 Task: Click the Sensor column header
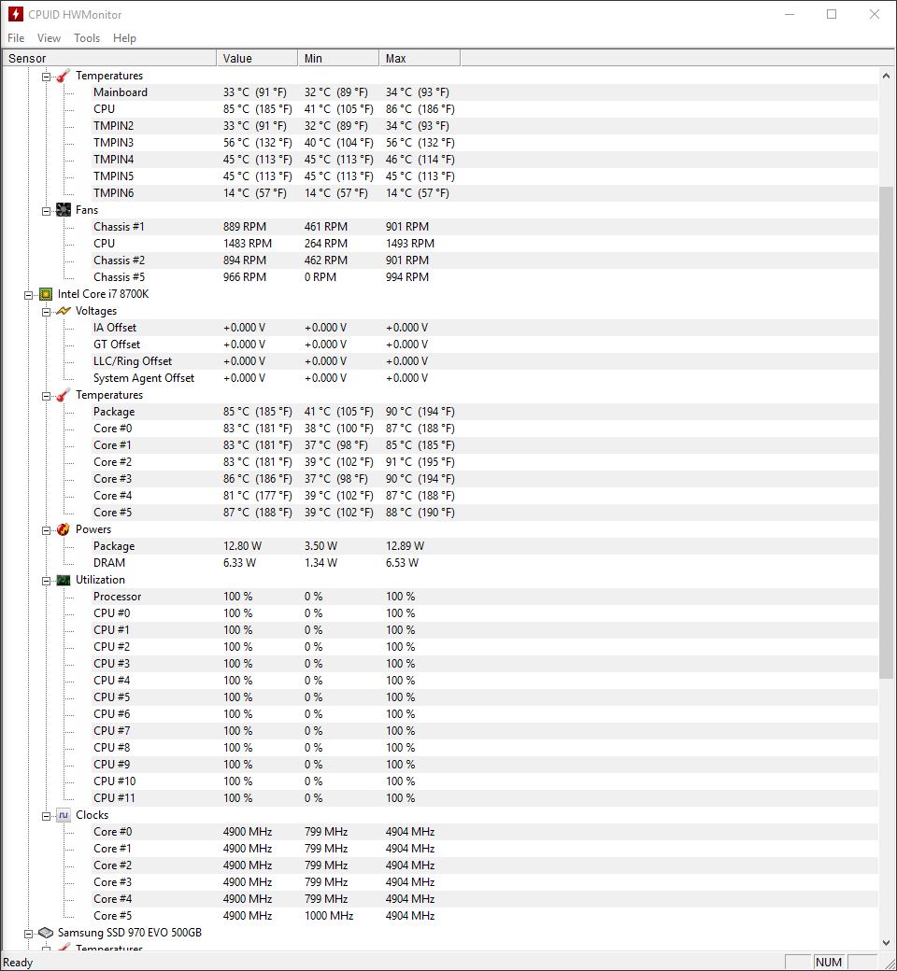pos(109,58)
